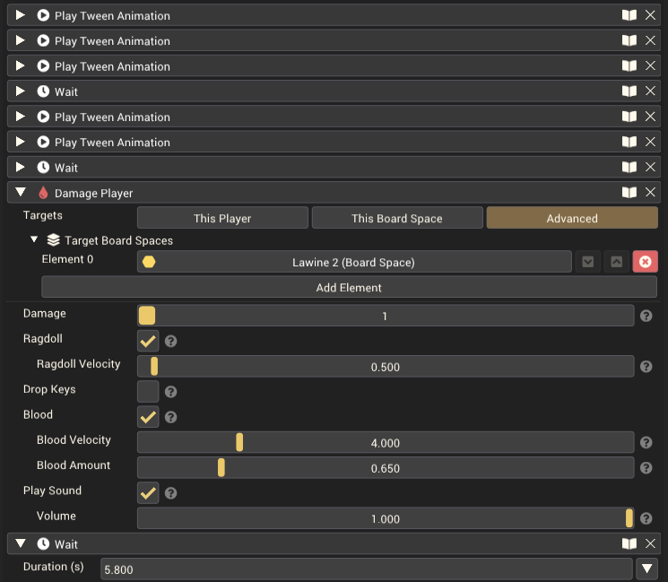
Task: Click the Blood Velocity slider
Action: pos(386,442)
